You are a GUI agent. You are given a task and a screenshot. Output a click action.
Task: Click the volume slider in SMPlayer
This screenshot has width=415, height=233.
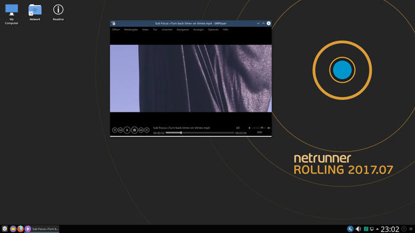tap(259, 128)
